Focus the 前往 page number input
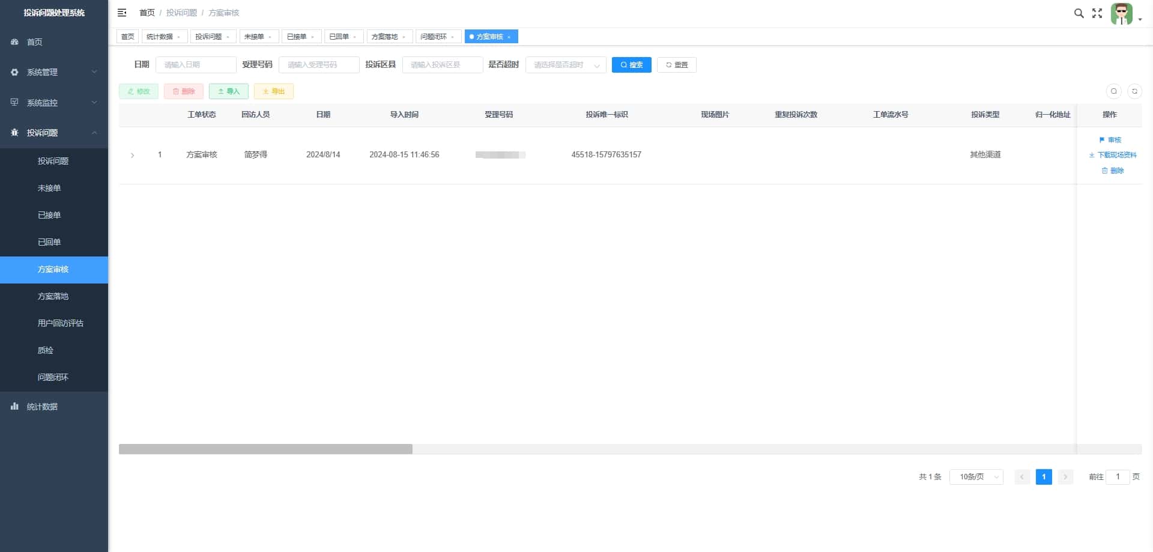Image resolution: width=1153 pixels, height=552 pixels. tap(1118, 477)
